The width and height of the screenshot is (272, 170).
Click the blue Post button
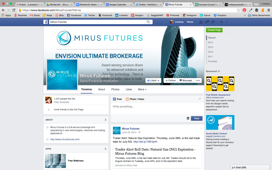click(197, 118)
